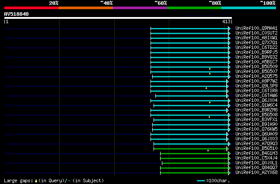280x184 pixels.
Task: Click the cyan alignment bar of UniRef100_C6TAW6
Action: 192,96
